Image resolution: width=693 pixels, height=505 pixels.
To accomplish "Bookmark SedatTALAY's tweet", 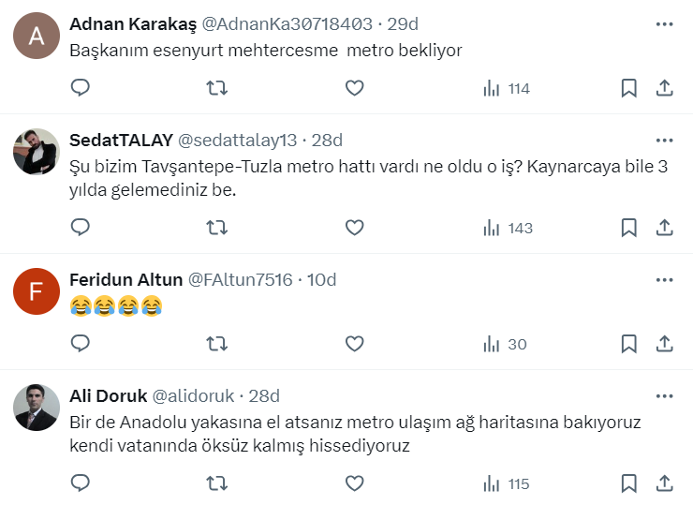I will (629, 228).
